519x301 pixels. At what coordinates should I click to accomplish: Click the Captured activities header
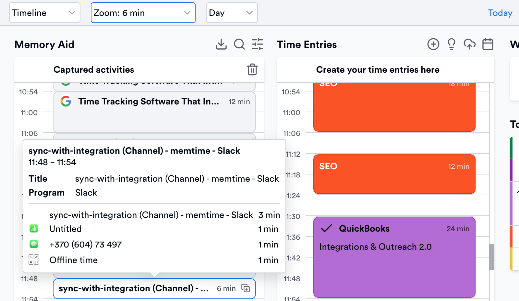(94, 70)
